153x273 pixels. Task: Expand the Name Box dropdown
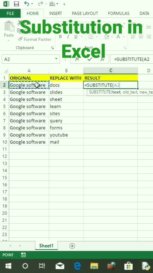[x=56, y=59]
